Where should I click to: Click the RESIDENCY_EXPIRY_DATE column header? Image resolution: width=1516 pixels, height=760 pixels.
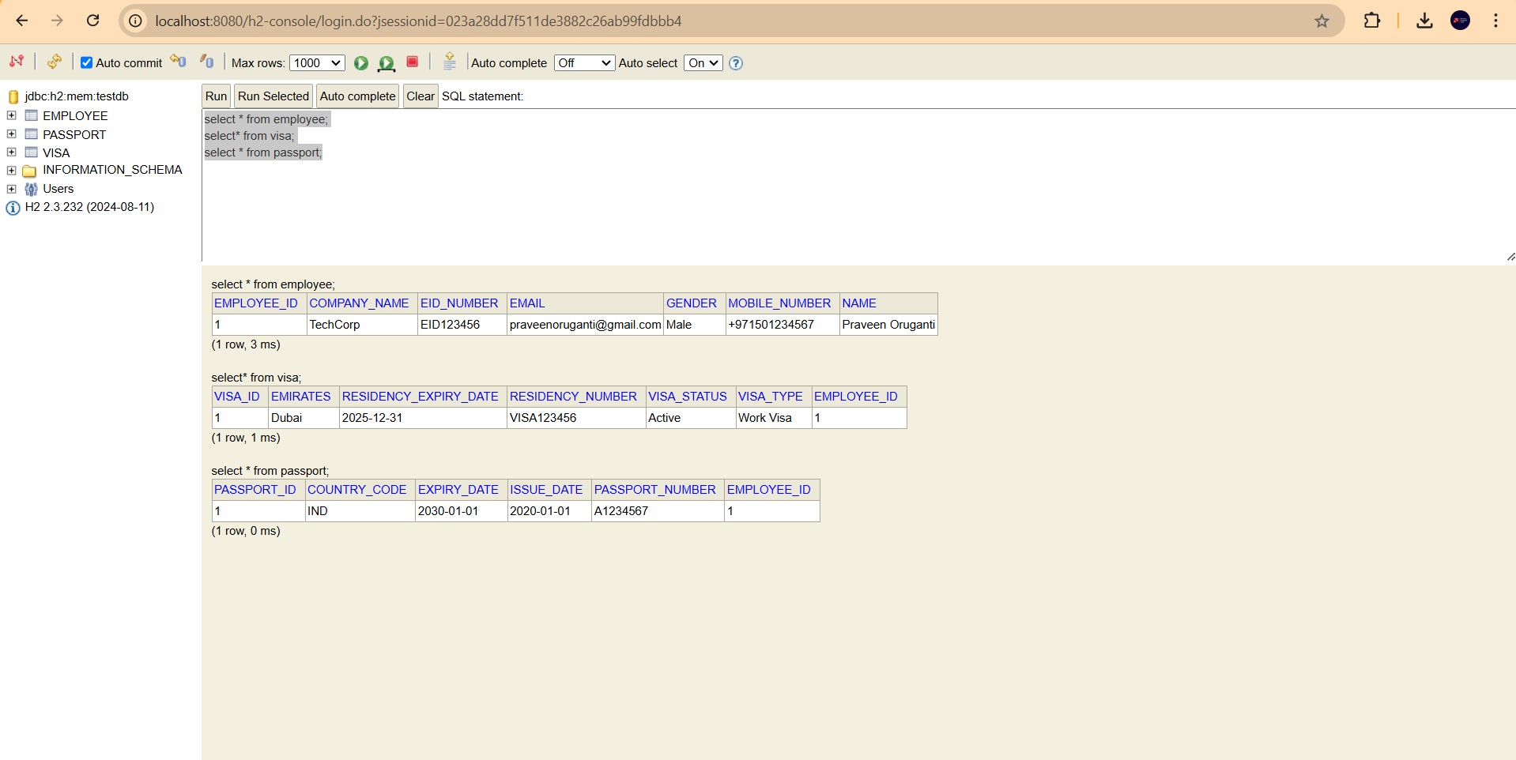tap(420, 397)
